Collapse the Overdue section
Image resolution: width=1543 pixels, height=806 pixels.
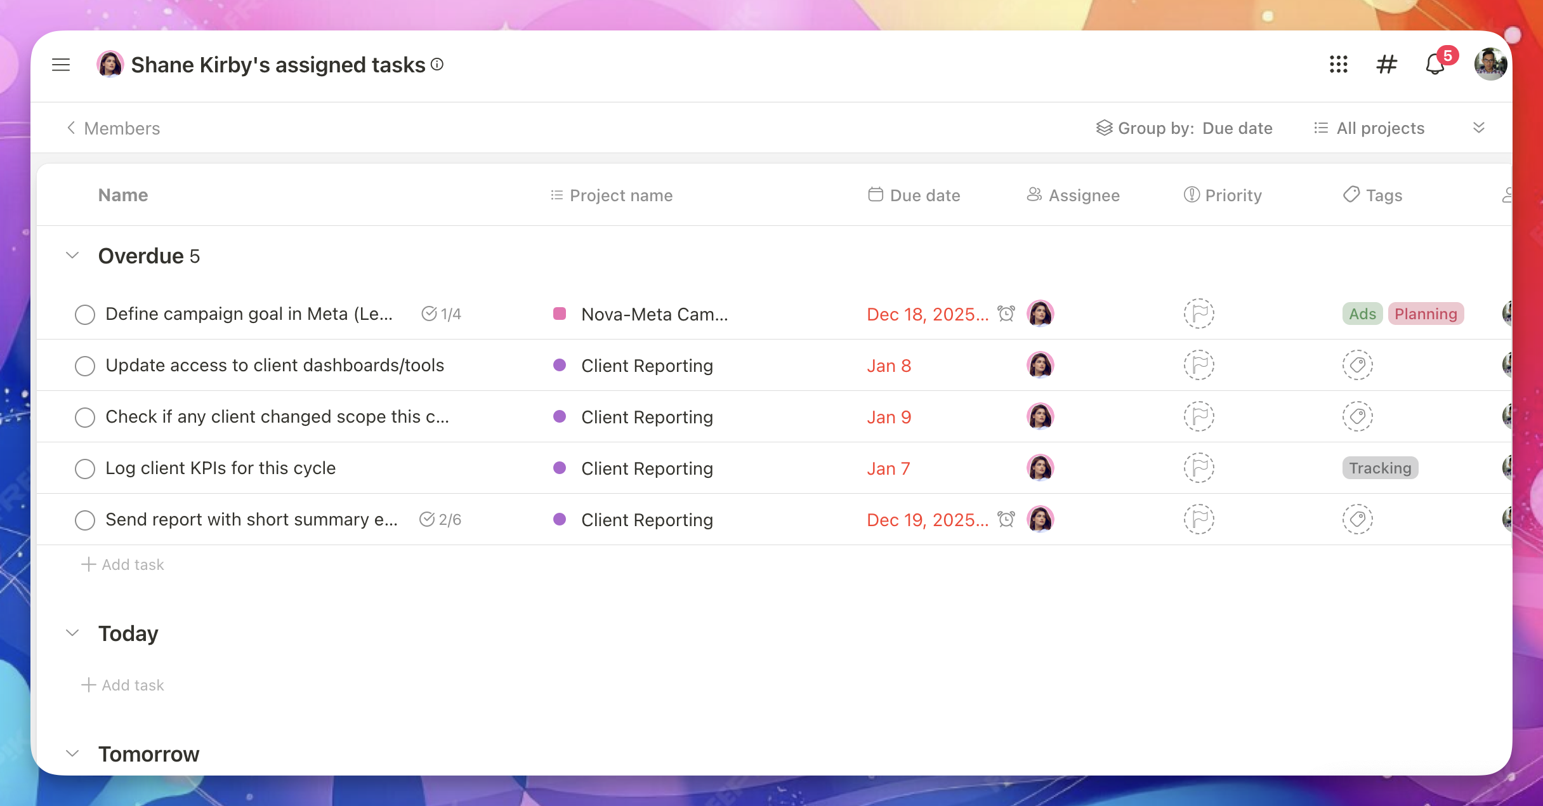tap(72, 255)
